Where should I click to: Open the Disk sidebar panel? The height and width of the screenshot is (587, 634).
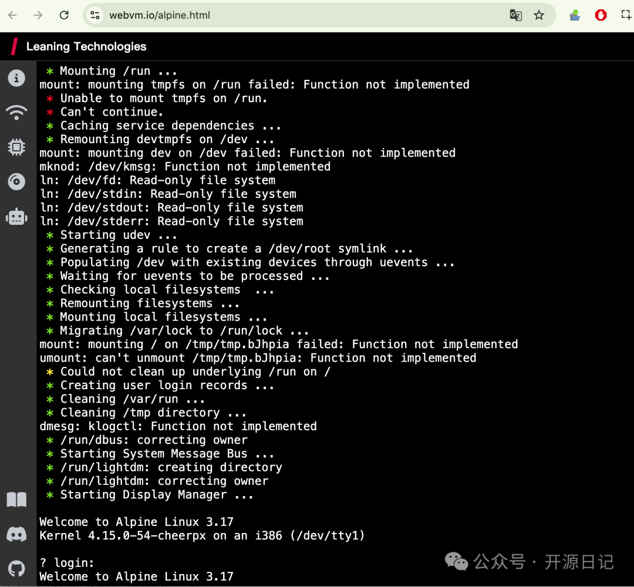[16, 181]
